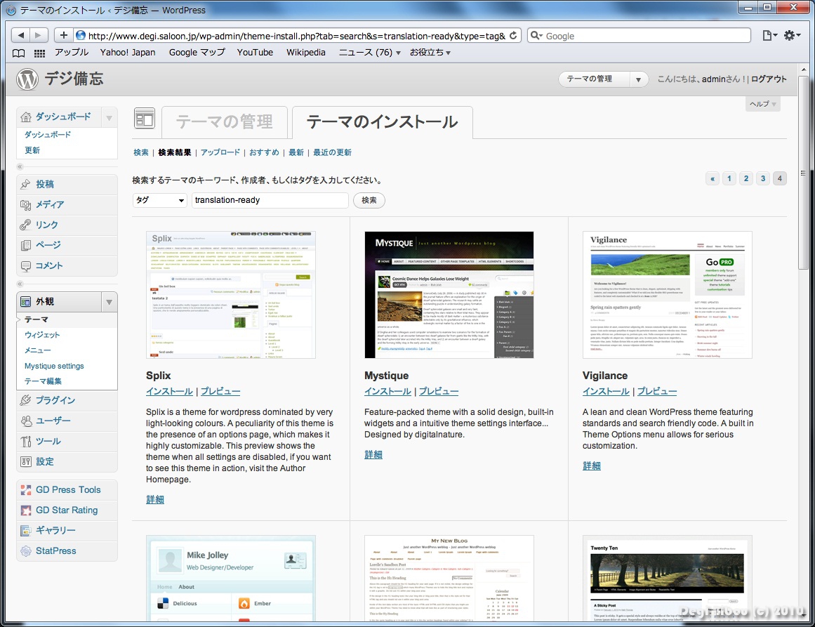Install the Splix theme
Screen dimensions: 815x627
[x=169, y=391]
